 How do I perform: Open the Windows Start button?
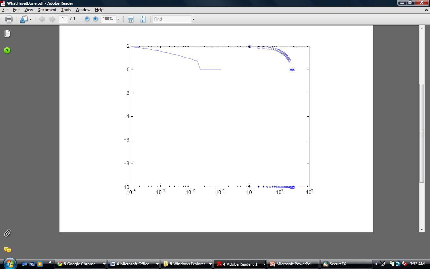(9, 264)
